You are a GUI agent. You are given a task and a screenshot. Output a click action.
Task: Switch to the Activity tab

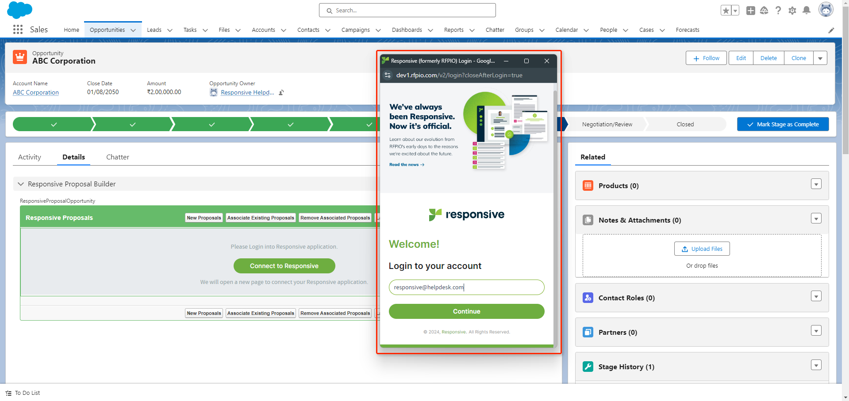coord(30,157)
